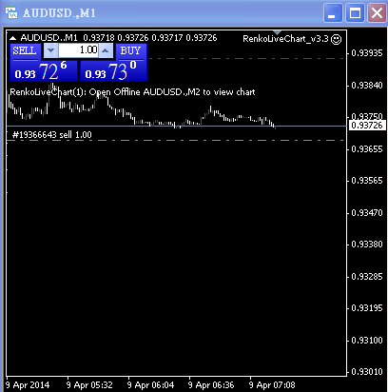The width and height of the screenshot is (388, 392).
Task: Click the #19366643 sell 1.00 order label
Action: [x=52, y=135]
